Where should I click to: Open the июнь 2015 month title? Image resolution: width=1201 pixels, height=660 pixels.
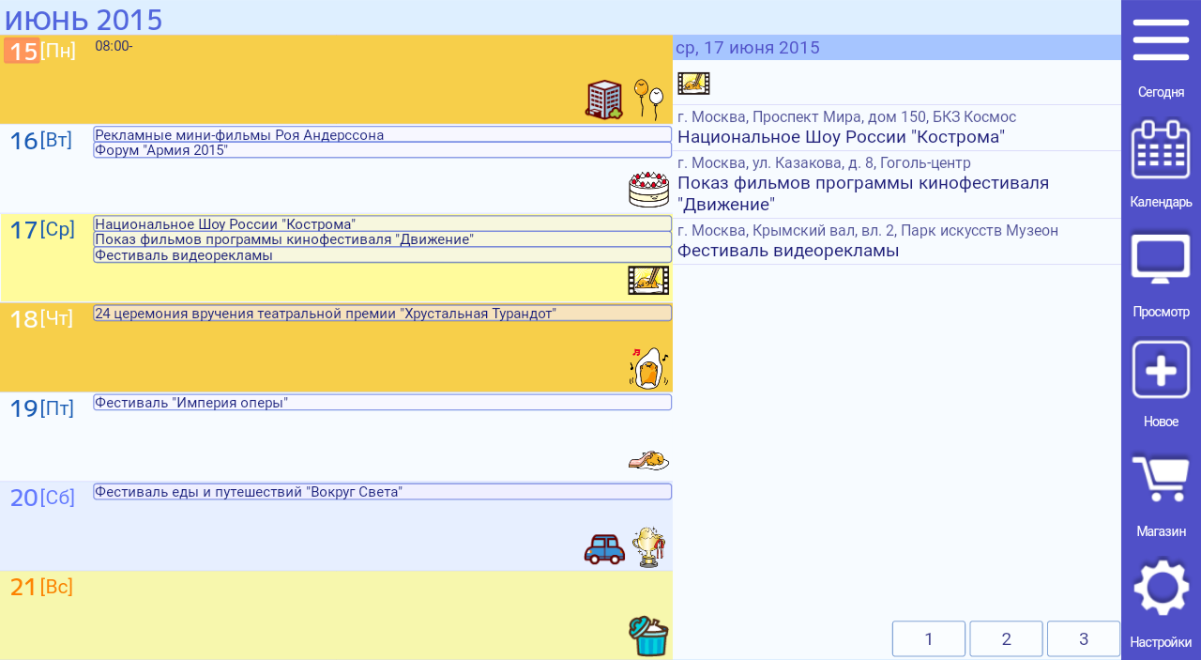(x=84, y=19)
